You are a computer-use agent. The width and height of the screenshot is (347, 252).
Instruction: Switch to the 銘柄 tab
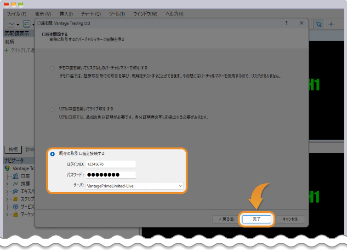point(13,149)
